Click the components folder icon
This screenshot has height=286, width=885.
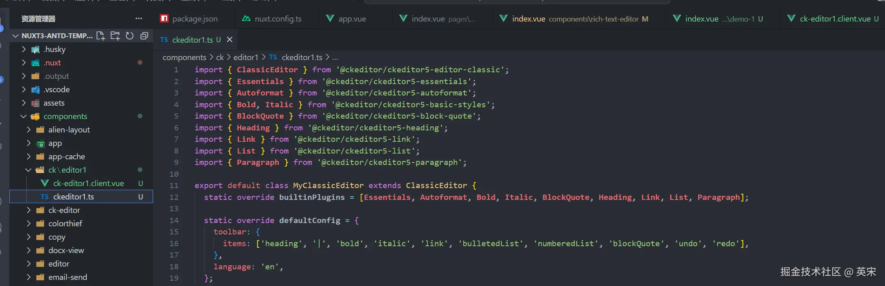[x=36, y=117]
